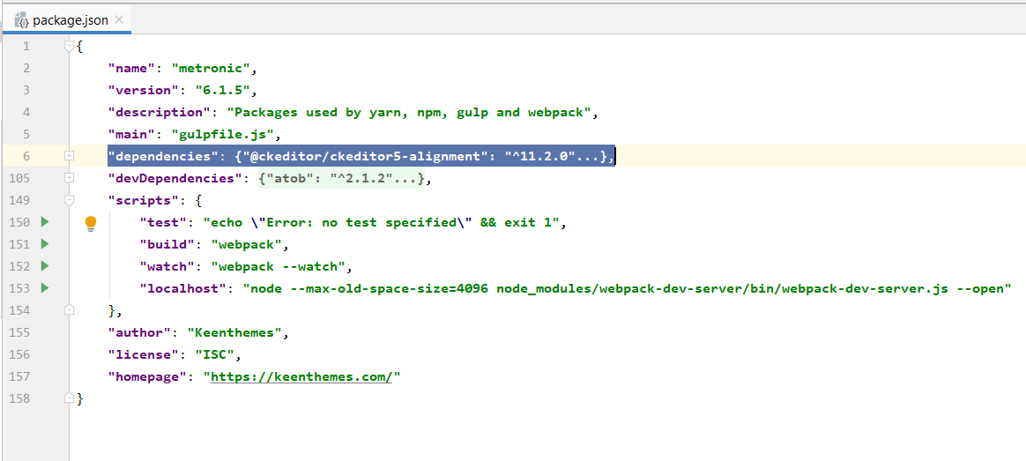The image size is (1026, 461).
Task: Click the "description" key
Action: (160, 112)
